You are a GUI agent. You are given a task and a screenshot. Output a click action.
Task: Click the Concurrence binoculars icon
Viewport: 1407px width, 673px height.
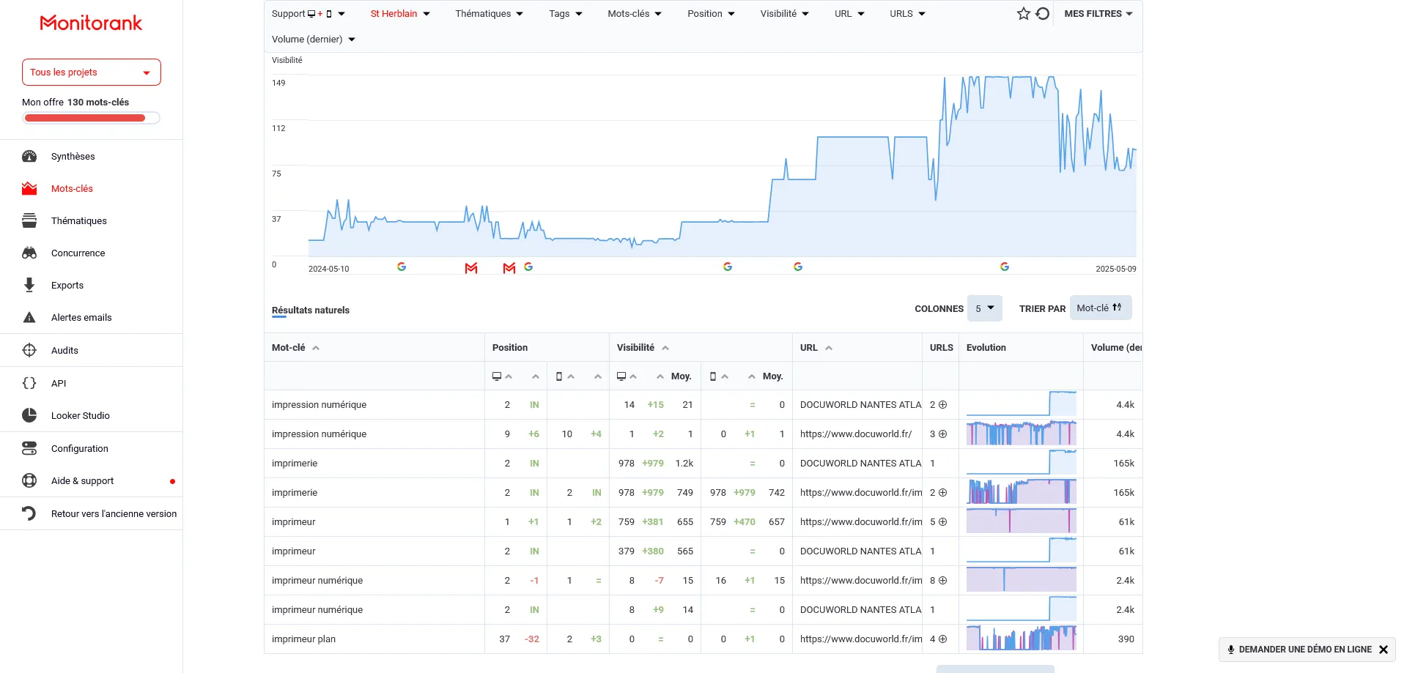click(x=29, y=253)
